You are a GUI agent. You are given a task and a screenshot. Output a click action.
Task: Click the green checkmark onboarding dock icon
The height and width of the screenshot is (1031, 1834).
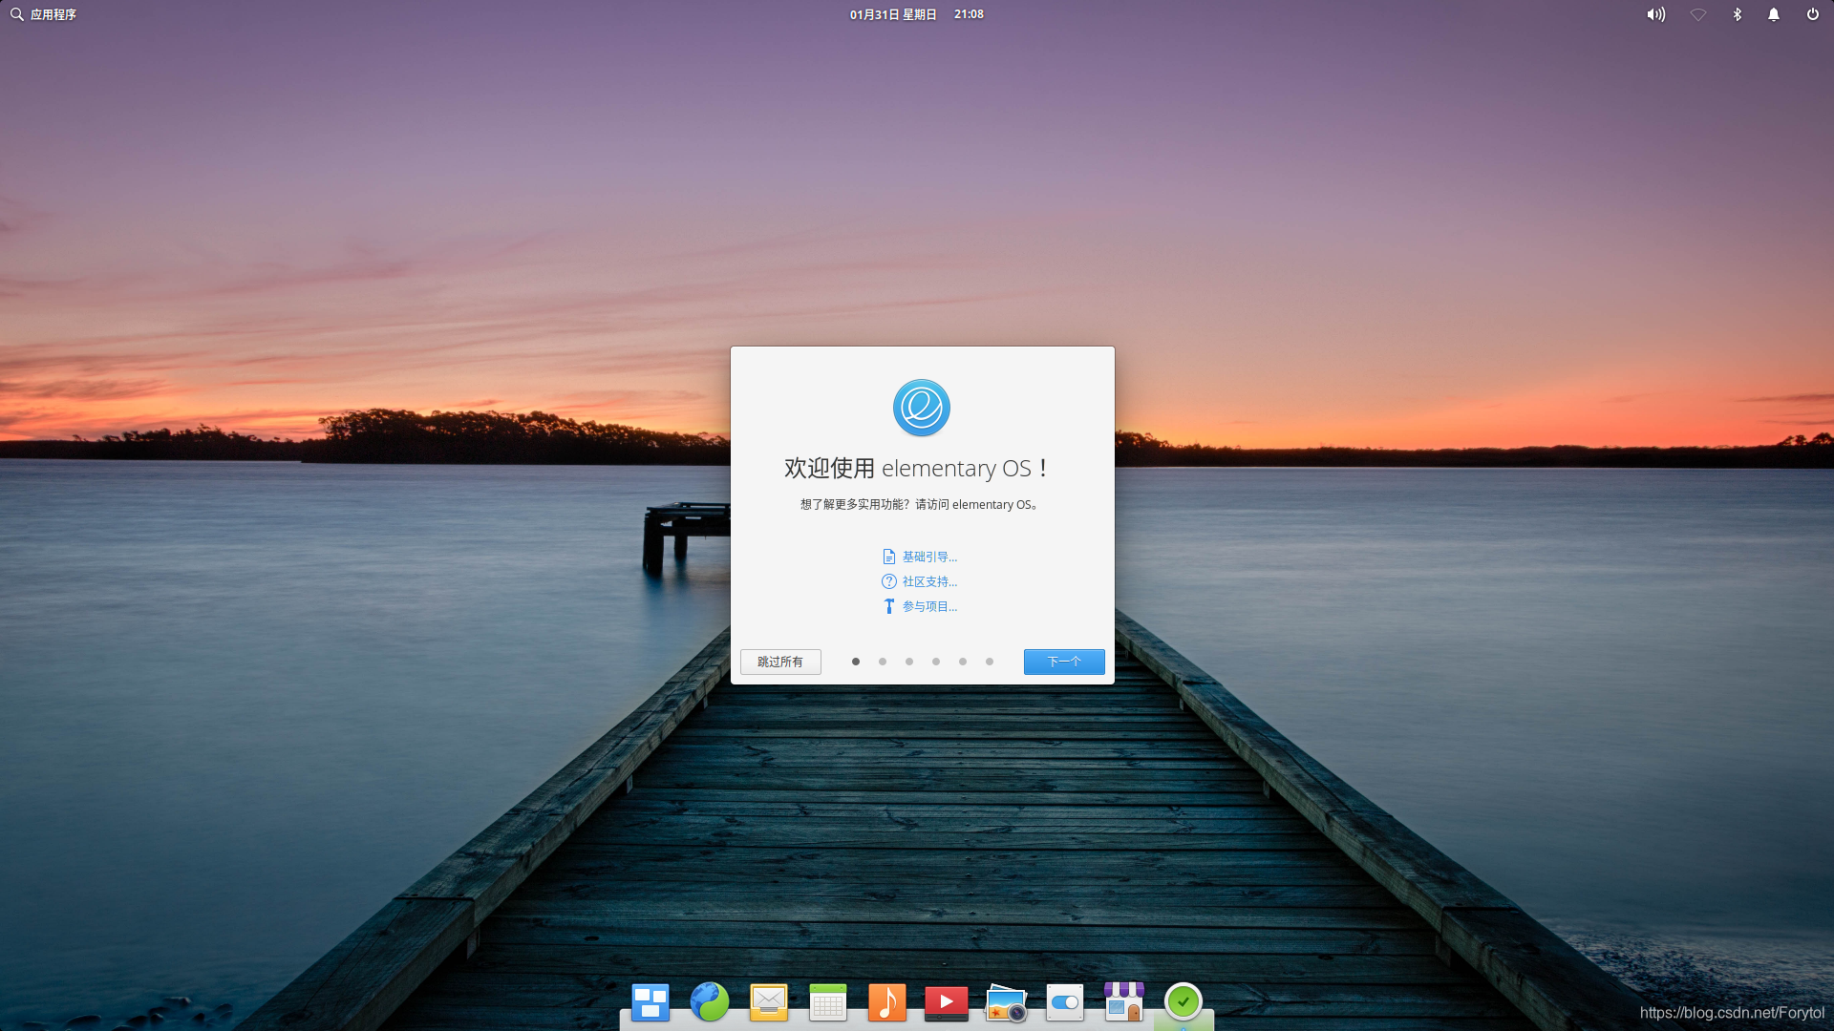pyautogui.click(x=1184, y=1002)
